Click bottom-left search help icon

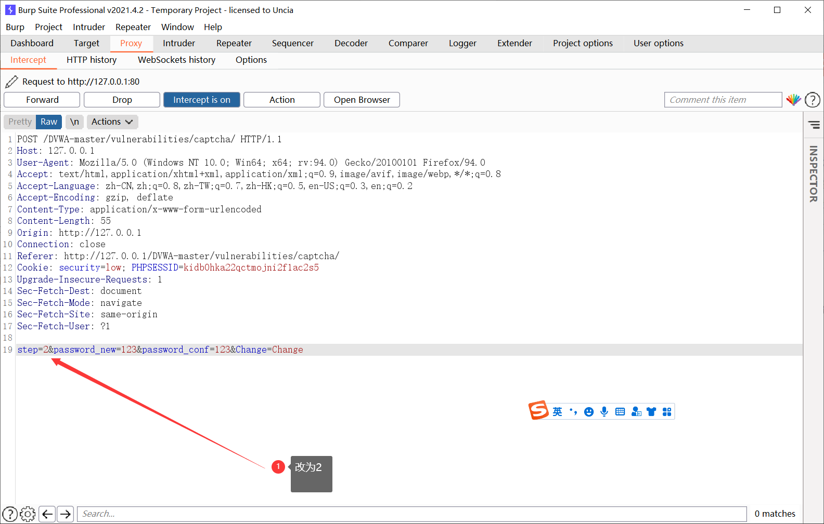pyautogui.click(x=10, y=514)
